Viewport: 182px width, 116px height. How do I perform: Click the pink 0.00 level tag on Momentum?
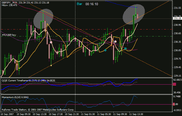175,104
